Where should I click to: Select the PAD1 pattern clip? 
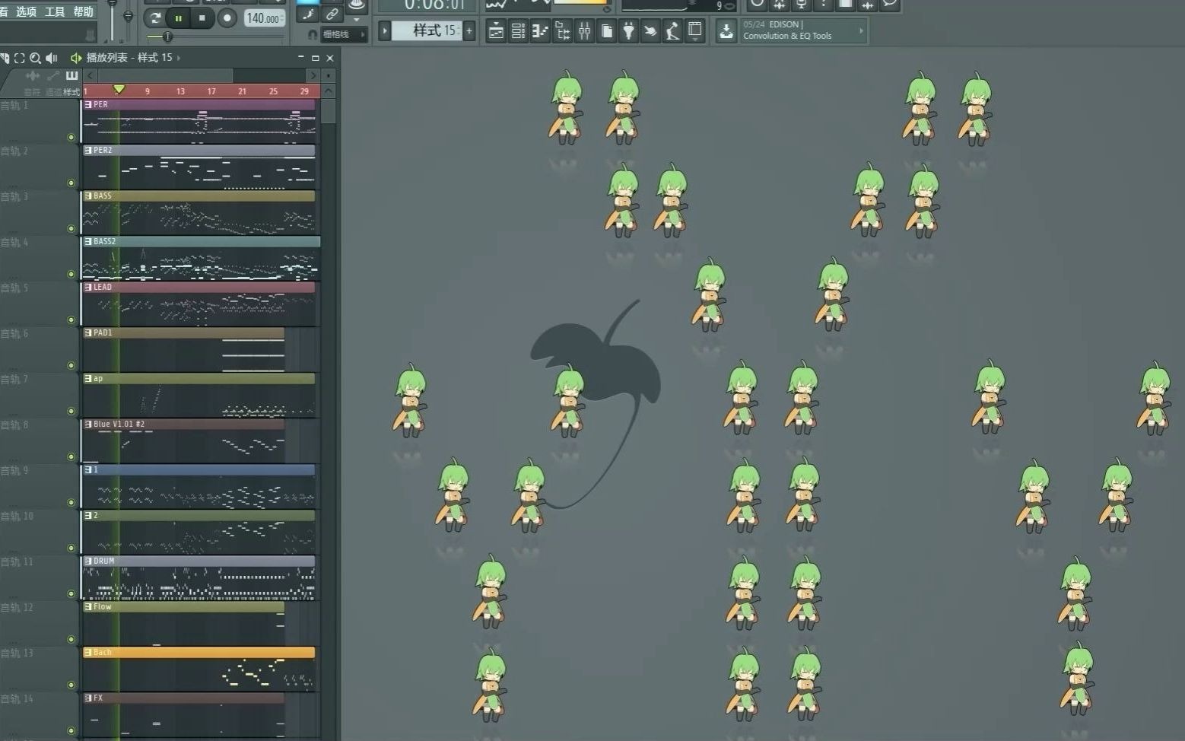(183, 351)
